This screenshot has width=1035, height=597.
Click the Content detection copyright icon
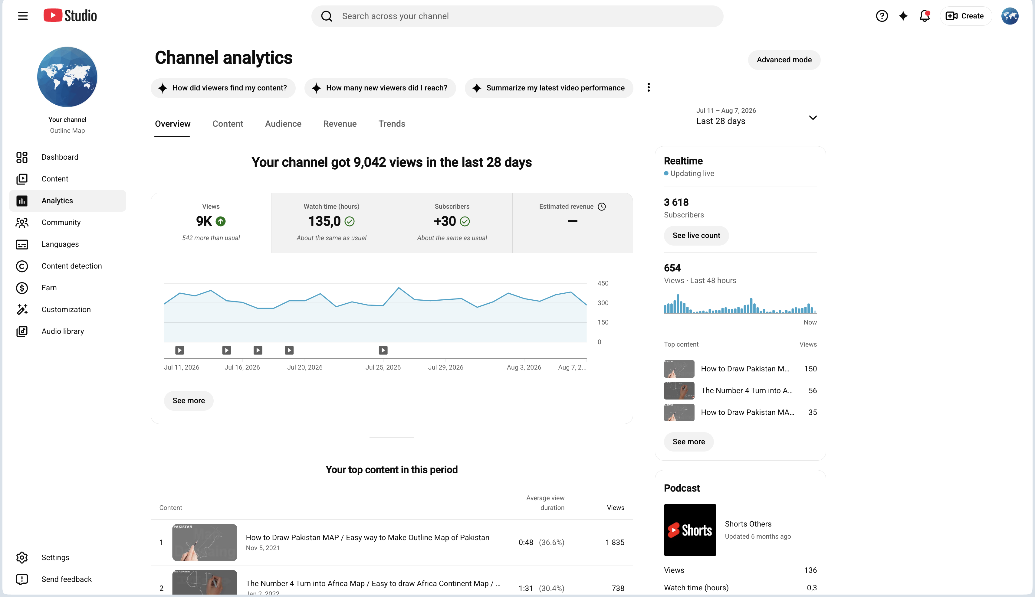[x=22, y=266]
